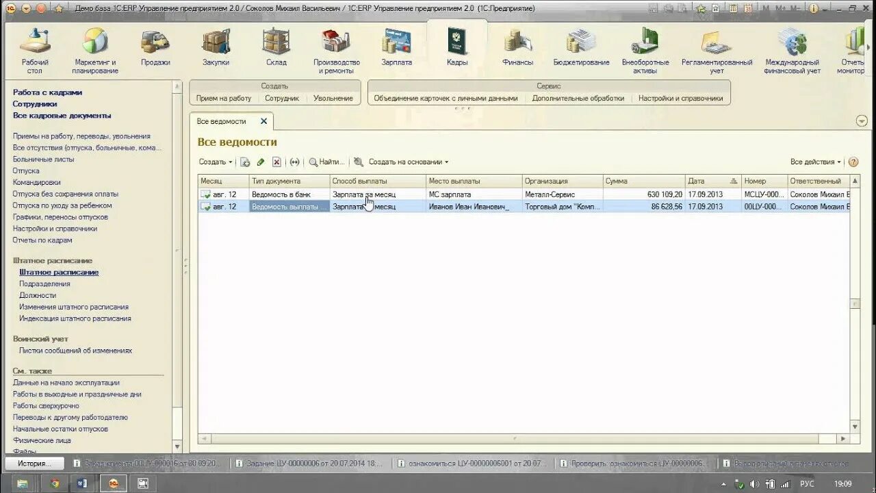The image size is (876, 493).
Task: Select the Кадры section
Action: 456,48
